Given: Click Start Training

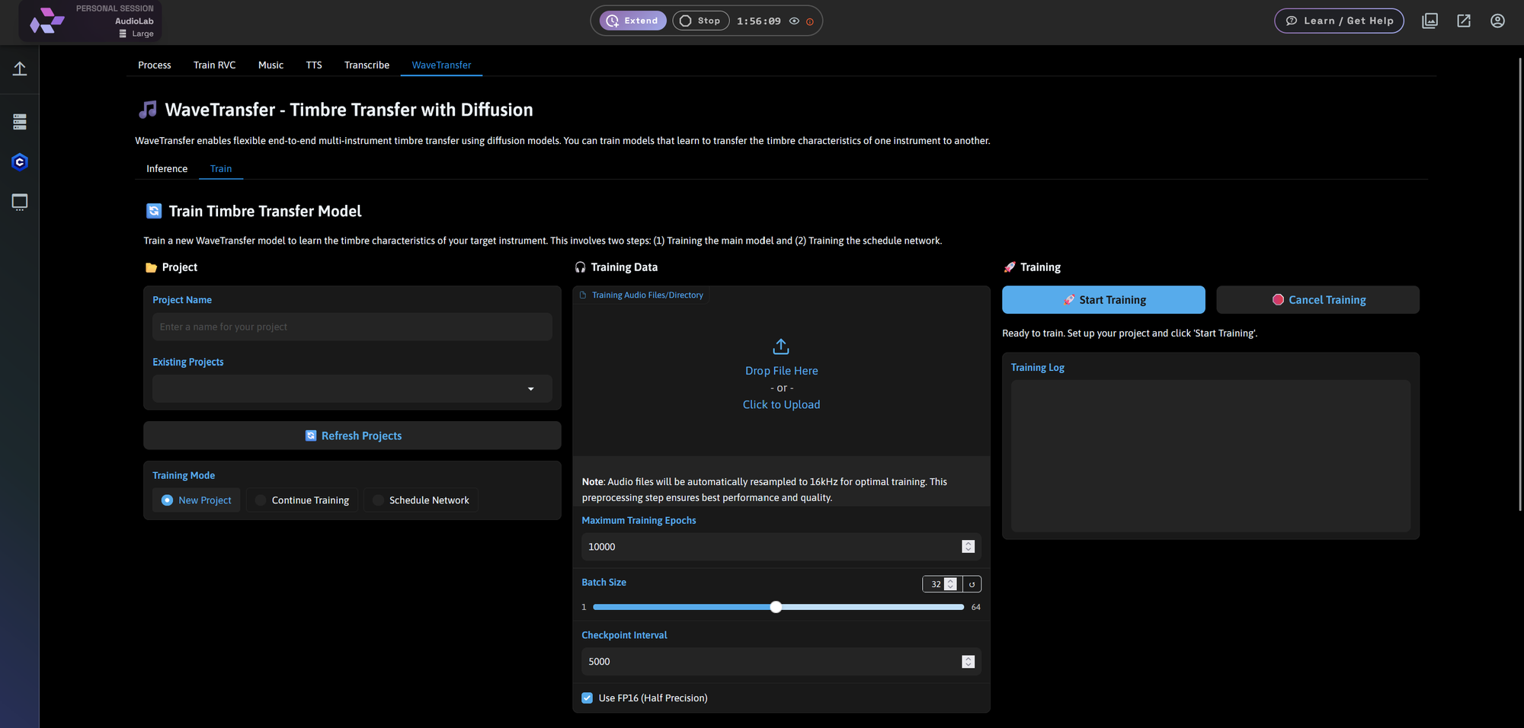Looking at the screenshot, I should click(x=1103, y=300).
